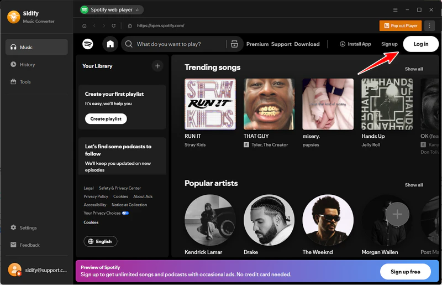This screenshot has height=285, width=442.
Task: Open Kendrick Lamar artist photo
Action: (210, 220)
